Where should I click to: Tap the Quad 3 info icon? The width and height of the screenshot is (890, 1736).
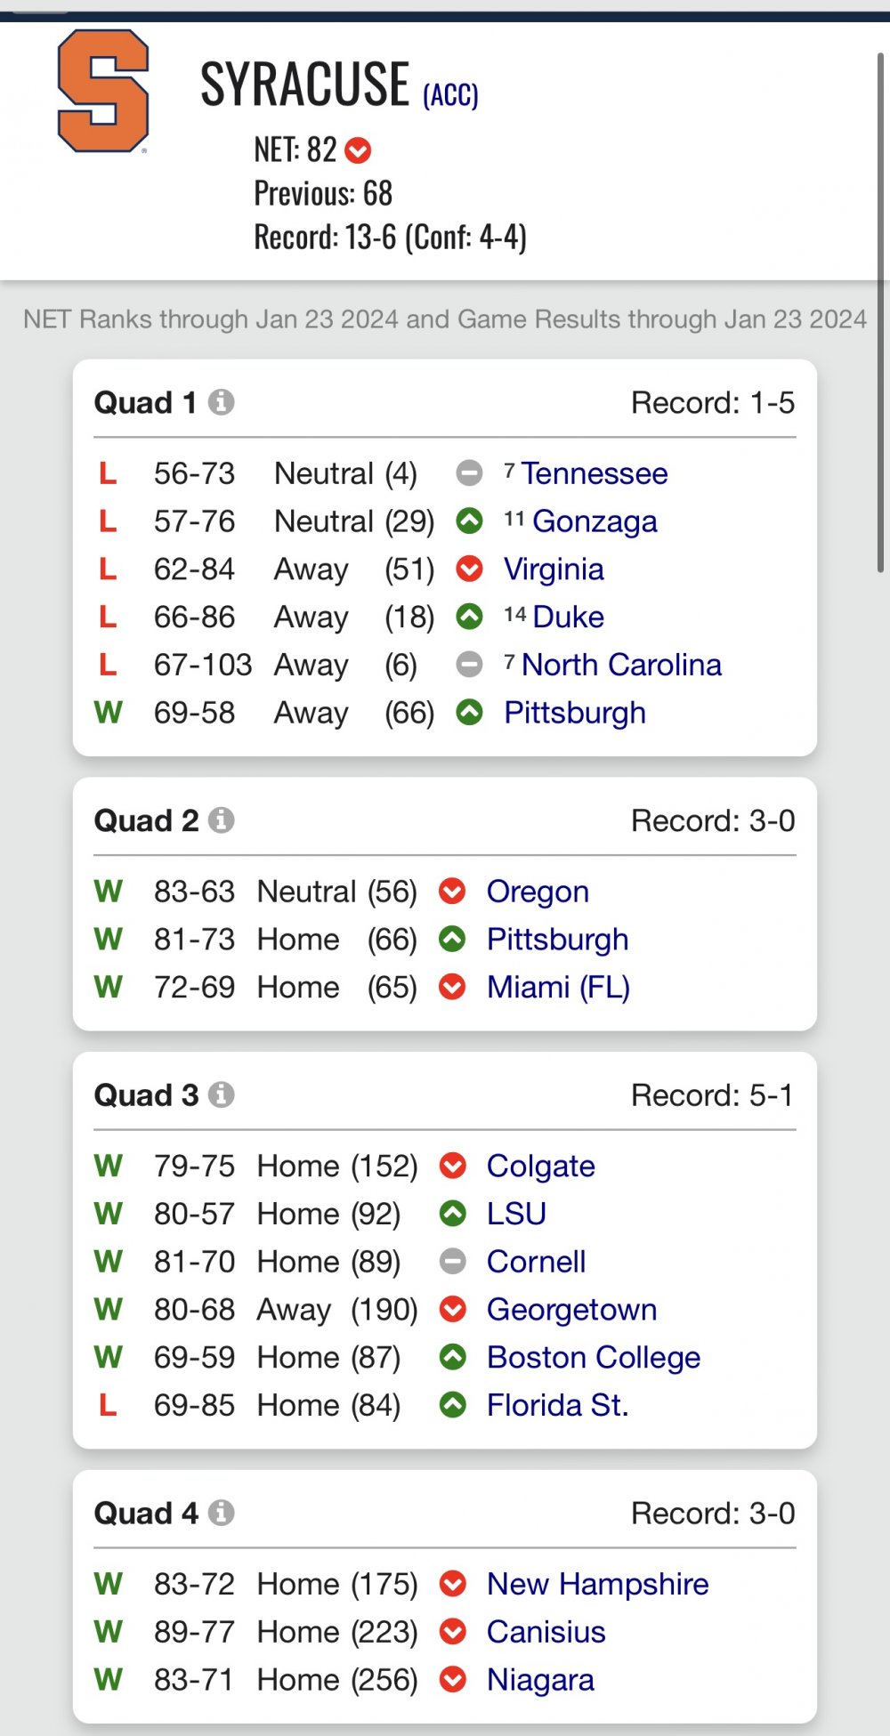(221, 1094)
